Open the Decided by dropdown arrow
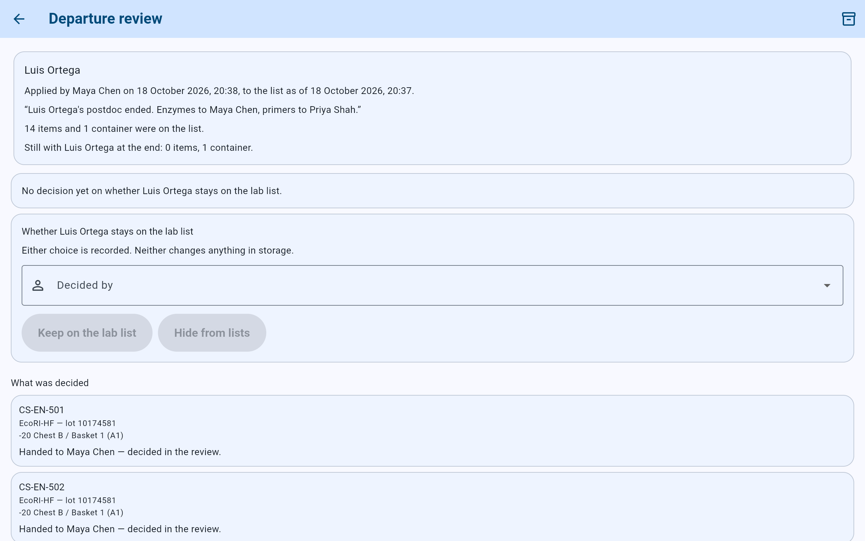Screen dimensions: 865x541 point(827,285)
